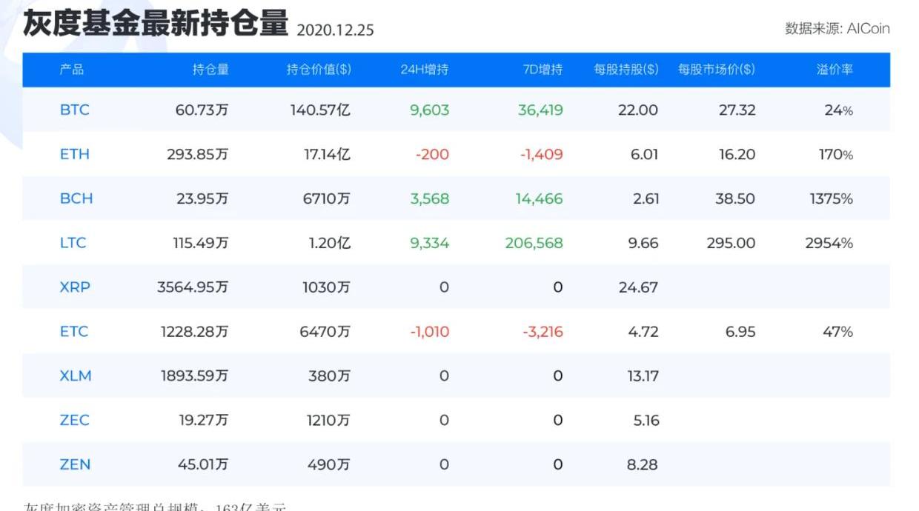Click the BTC product link
Screen dimensions: 919x511
(x=74, y=110)
